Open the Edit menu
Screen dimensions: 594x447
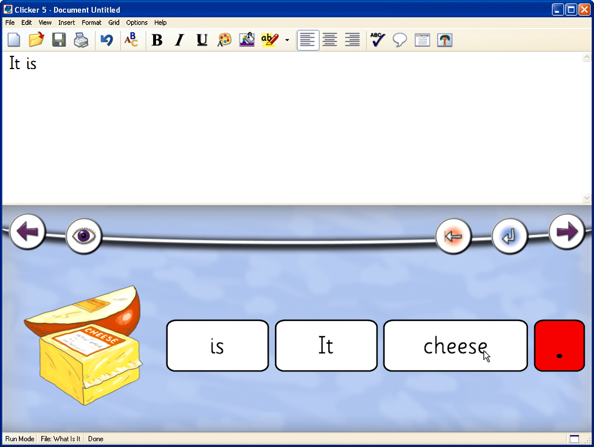(x=27, y=23)
